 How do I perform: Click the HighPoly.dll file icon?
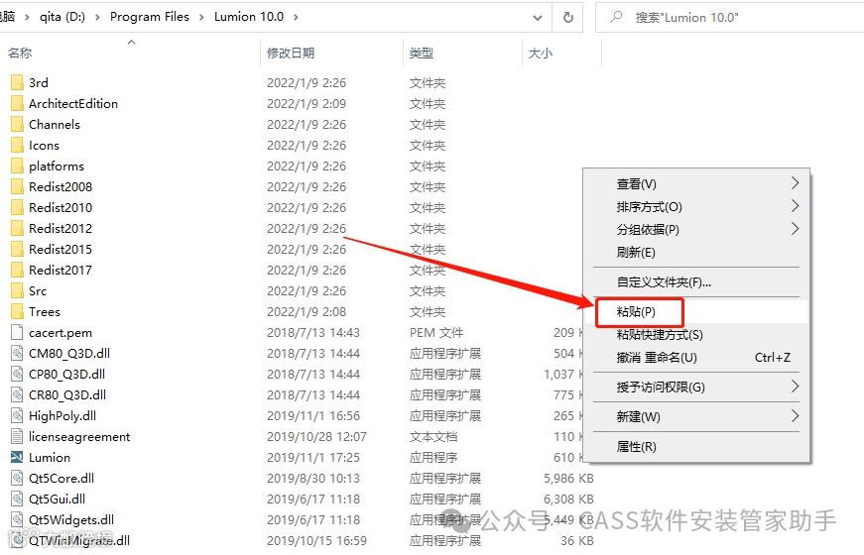pyautogui.click(x=17, y=415)
